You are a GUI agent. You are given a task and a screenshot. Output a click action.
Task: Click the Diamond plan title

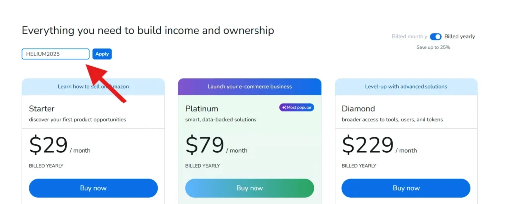pos(358,109)
